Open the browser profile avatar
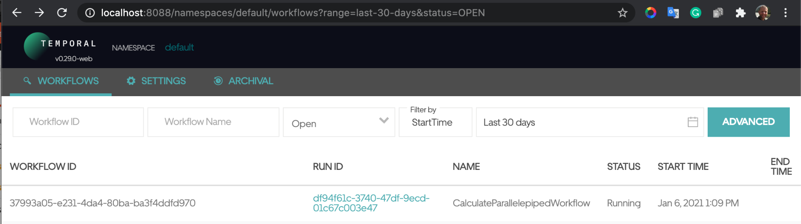The image size is (801, 224). coord(763,13)
